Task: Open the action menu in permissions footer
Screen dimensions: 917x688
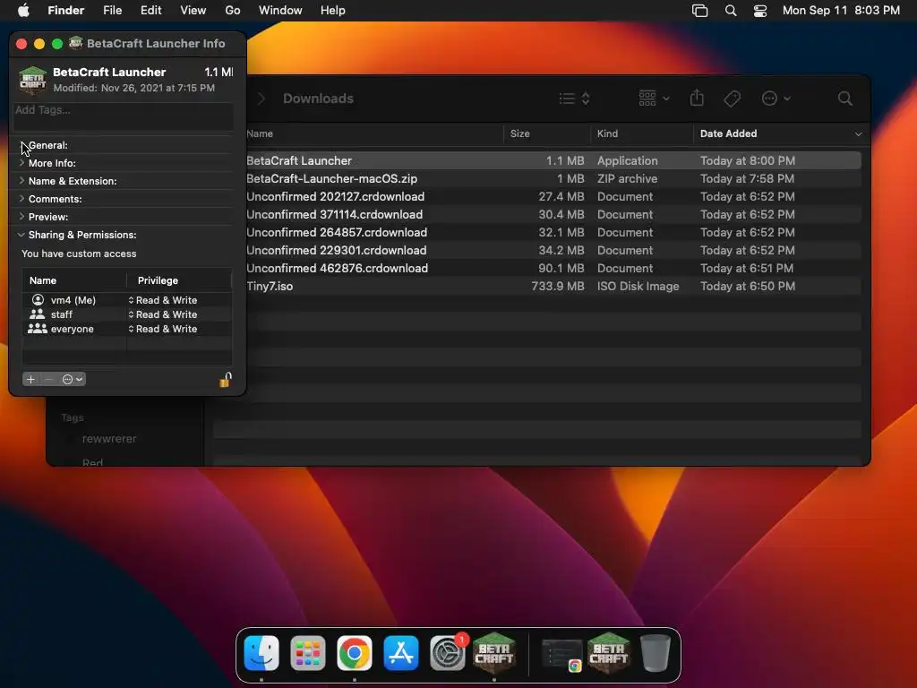Action: [x=73, y=379]
